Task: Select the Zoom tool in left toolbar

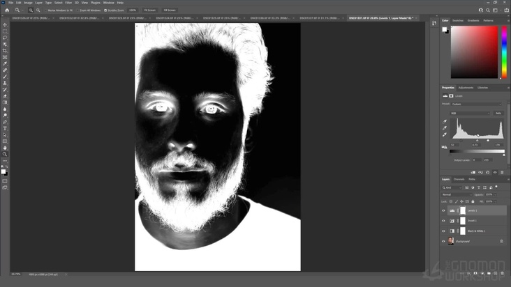Action: [x=5, y=155]
